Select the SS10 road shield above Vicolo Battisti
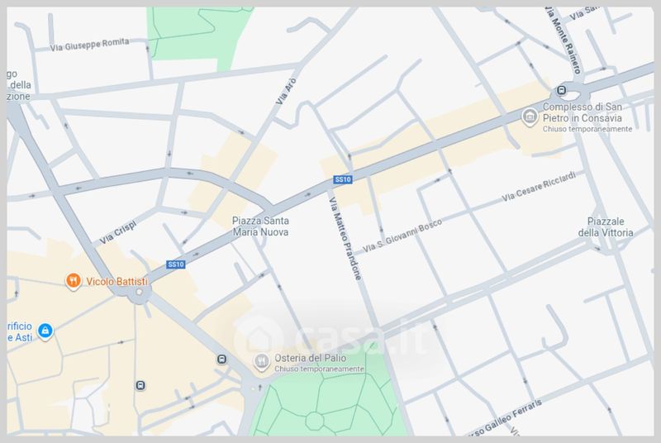This screenshot has width=661, height=443. [x=175, y=264]
